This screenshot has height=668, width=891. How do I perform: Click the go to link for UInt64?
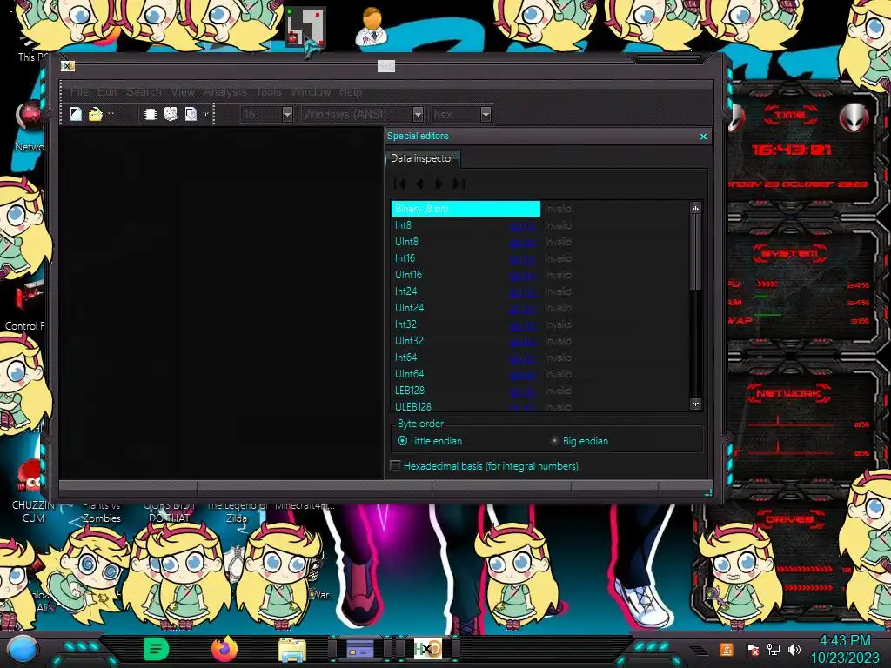(522, 374)
